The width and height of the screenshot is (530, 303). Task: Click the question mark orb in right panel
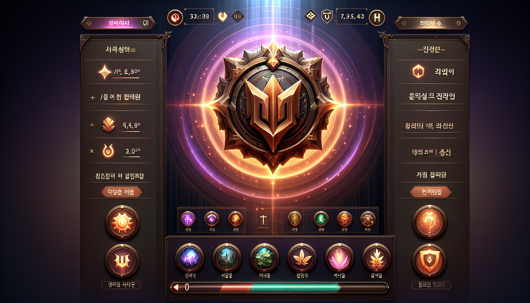429,222
